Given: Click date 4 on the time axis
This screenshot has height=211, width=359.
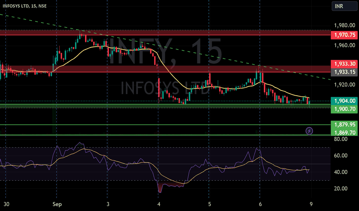Looking at the screenshot, I should coord(159,204).
